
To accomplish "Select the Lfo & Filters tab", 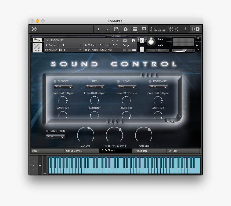I will (x=115, y=151).
